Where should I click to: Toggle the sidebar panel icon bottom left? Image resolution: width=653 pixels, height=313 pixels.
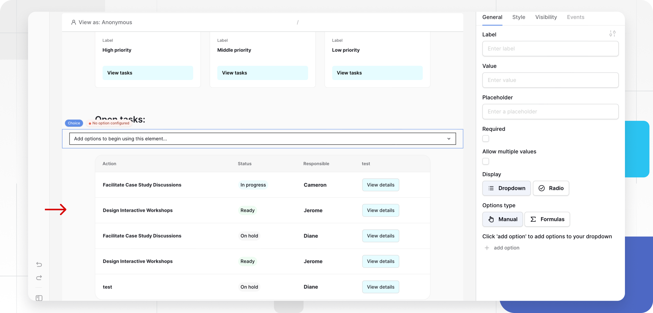click(39, 298)
